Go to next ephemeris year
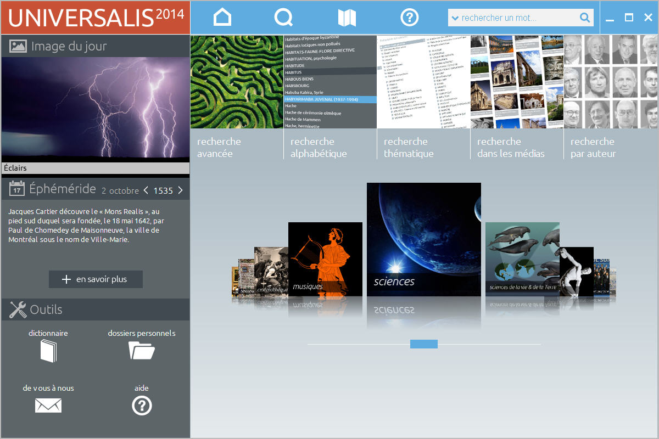This screenshot has height=439, width=659. [x=180, y=190]
